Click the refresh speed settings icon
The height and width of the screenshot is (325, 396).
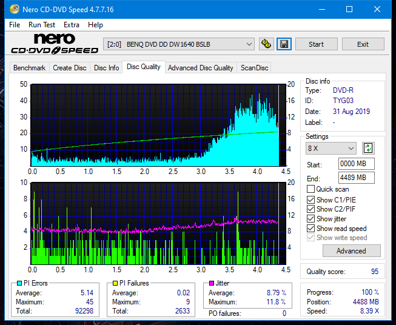pos(368,148)
